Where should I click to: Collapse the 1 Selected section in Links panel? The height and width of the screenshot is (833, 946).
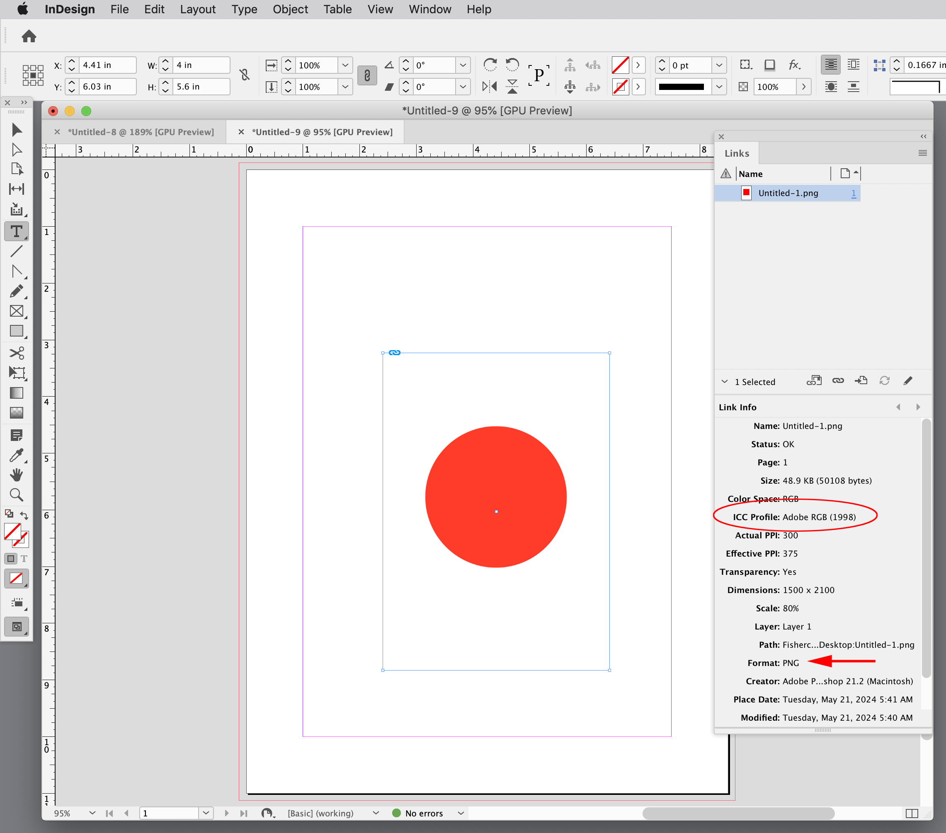click(724, 381)
